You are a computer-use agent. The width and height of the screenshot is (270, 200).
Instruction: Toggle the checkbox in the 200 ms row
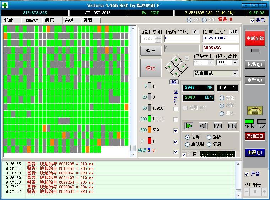(175, 120)
